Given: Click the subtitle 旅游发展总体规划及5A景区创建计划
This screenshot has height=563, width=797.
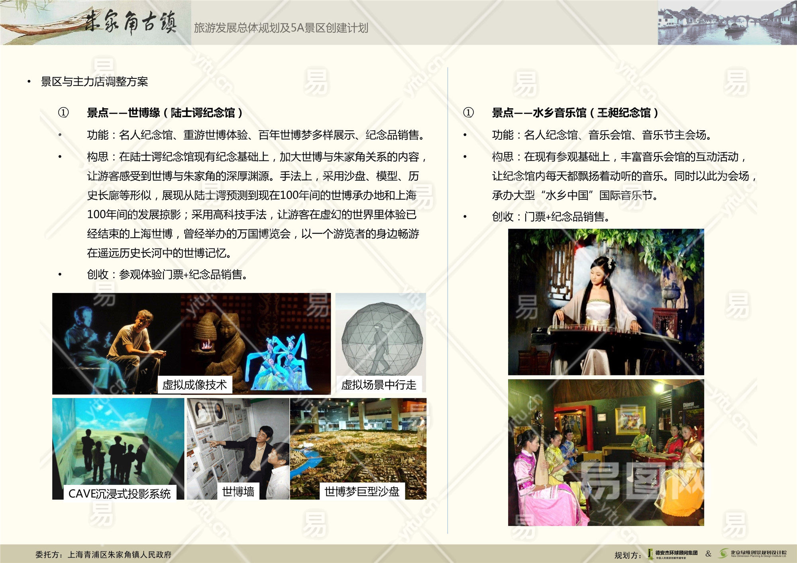Looking at the screenshot, I should tap(281, 28).
